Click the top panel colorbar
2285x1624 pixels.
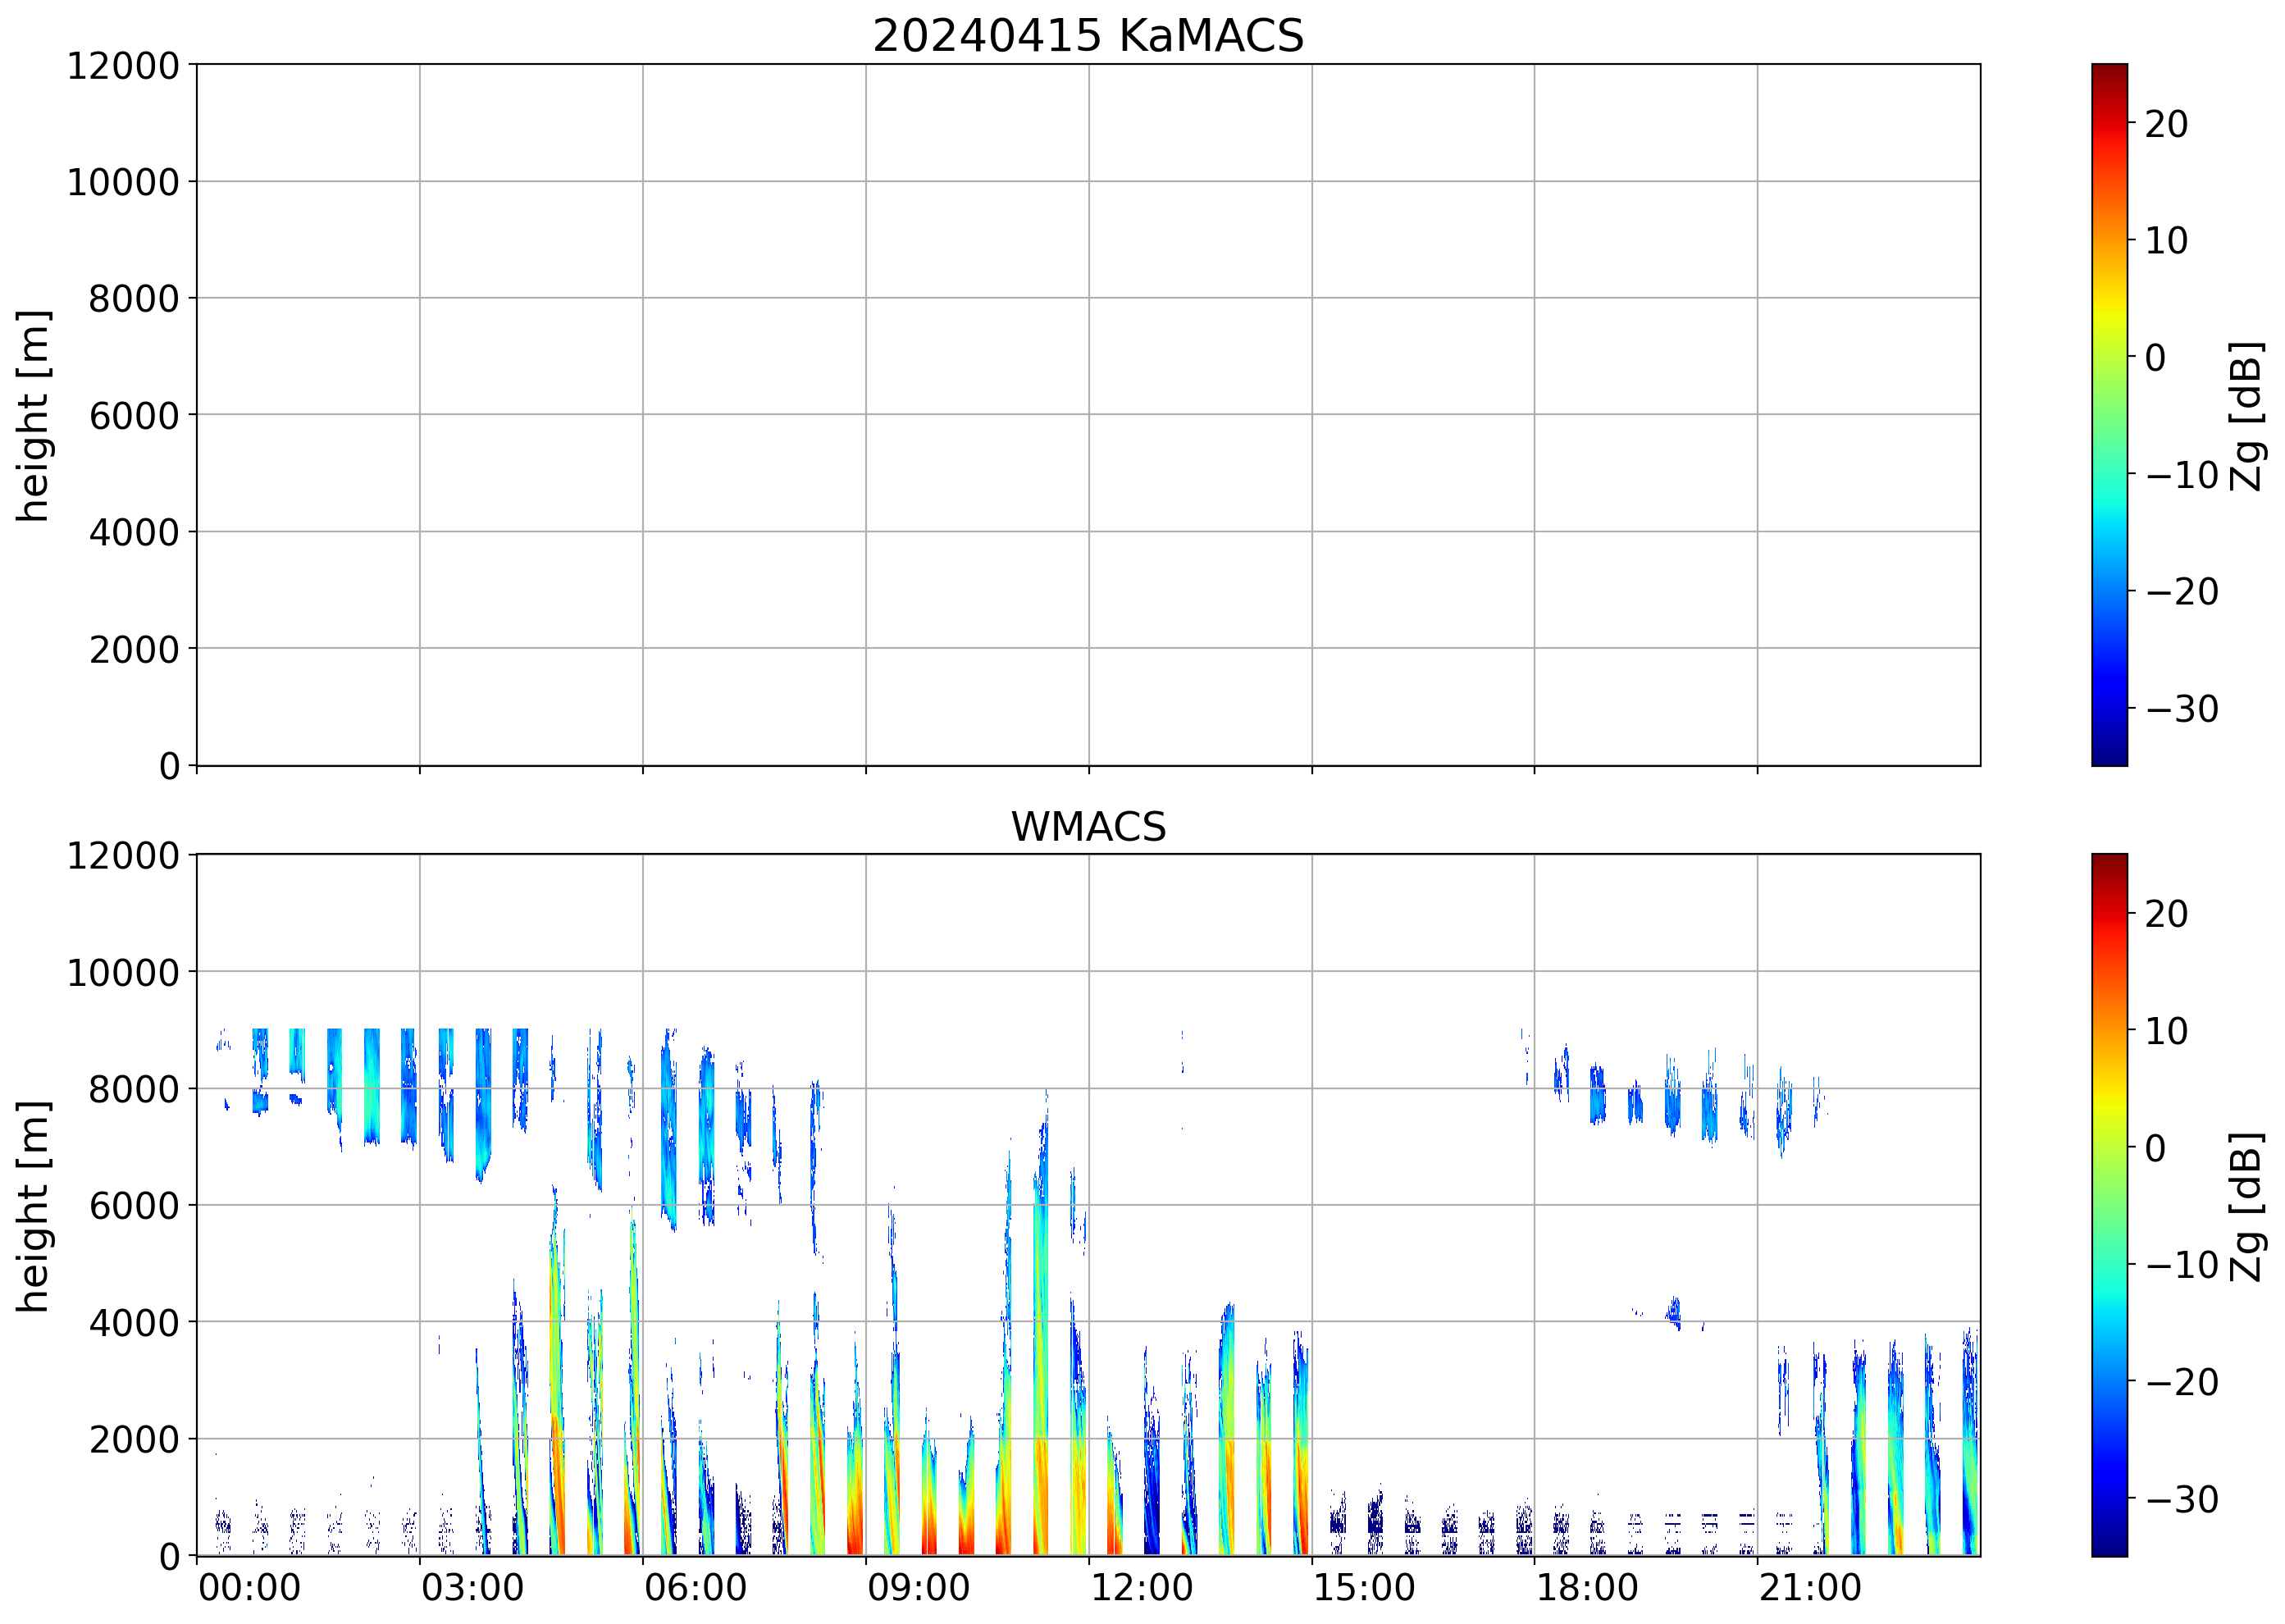(2109, 415)
